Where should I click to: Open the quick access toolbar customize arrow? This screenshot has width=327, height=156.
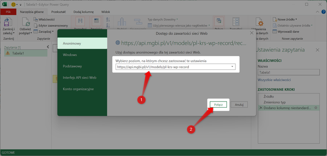pos(20,5)
